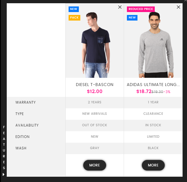Select the Out of Stock availability cell

[x=95, y=125]
